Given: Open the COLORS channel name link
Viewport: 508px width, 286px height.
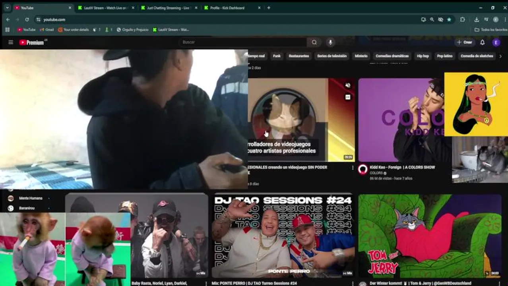Looking at the screenshot, I should (x=376, y=173).
